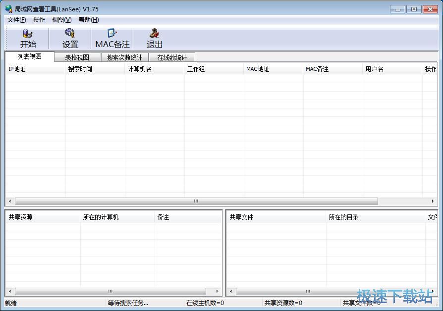The image size is (443, 311).
Task: Switch to the 搜索次数统计 tab
Action: pos(124,57)
